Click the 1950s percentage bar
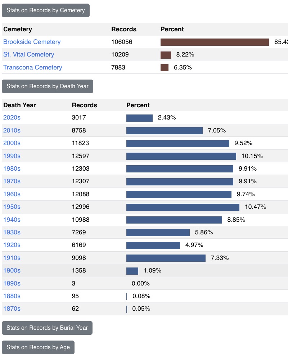 point(182,207)
